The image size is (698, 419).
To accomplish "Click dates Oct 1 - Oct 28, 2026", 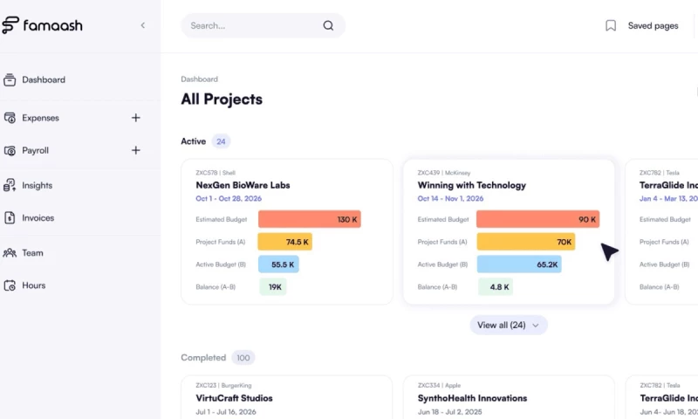I will 229,199.
